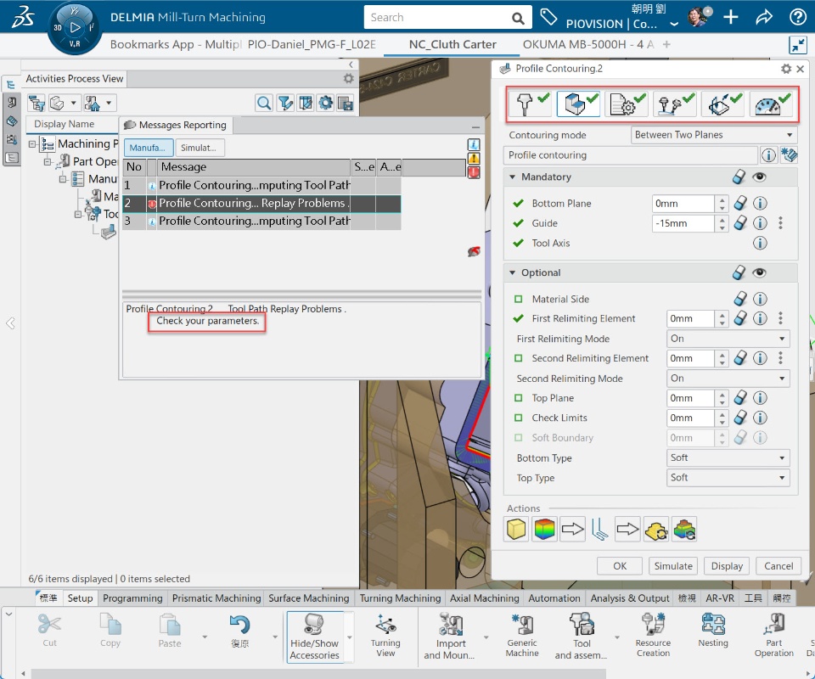This screenshot has width=815, height=679.
Task: Click the eraser icon next to Material Side
Action: tap(740, 299)
